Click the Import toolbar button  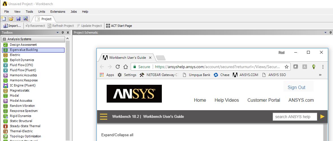[x=12, y=26]
